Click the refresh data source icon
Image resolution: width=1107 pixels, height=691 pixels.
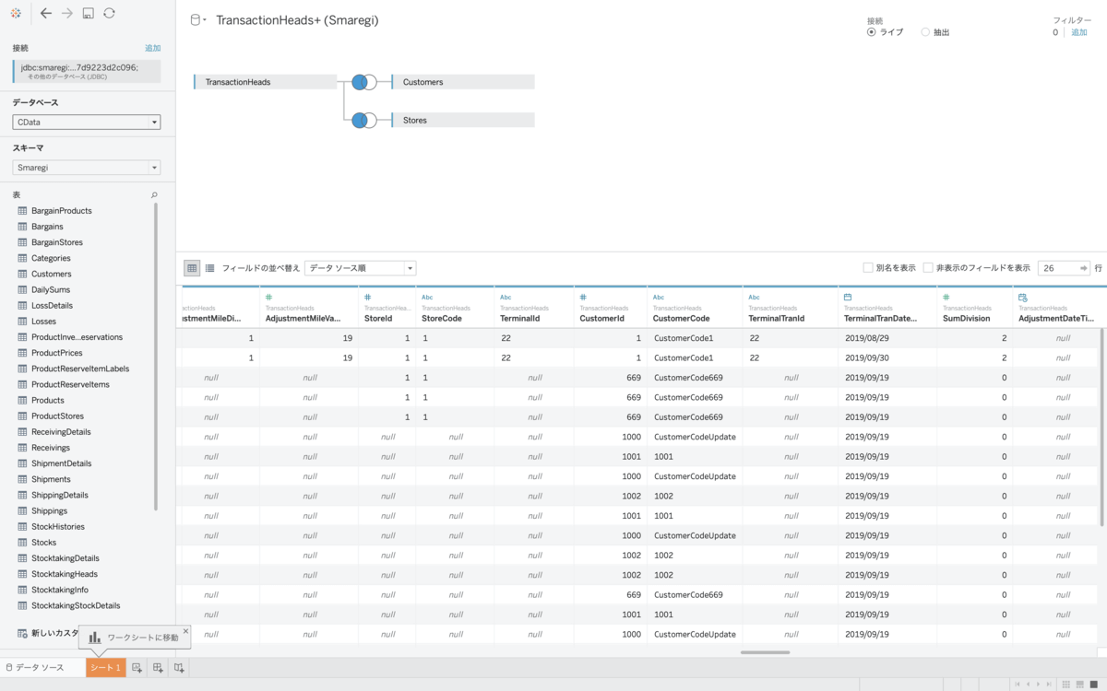[109, 13]
